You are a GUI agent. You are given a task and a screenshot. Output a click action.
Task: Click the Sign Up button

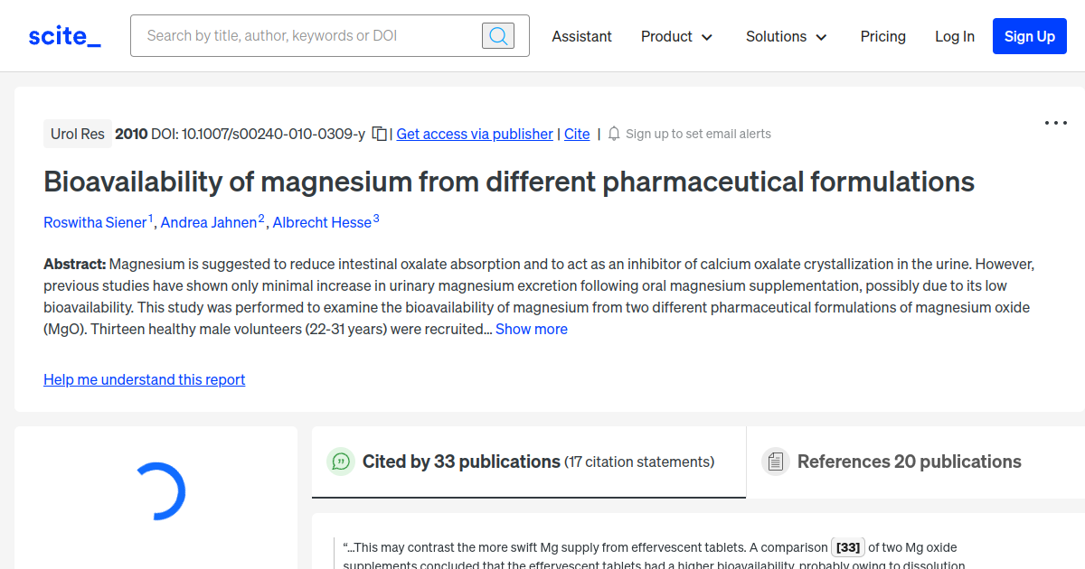[1029, 36]
